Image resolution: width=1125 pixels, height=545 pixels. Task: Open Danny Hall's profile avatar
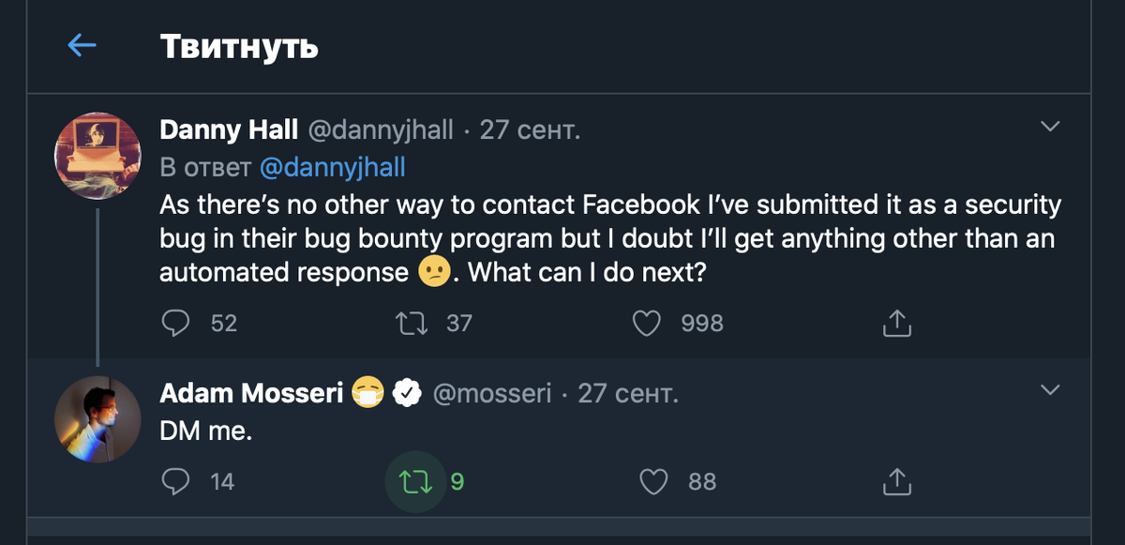(97, 155)
